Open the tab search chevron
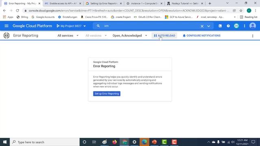The height and width of the screenshot is (146, 260). [x=227, y=3]
